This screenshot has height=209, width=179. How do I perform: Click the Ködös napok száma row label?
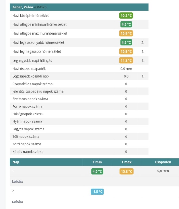click(28, 152)
